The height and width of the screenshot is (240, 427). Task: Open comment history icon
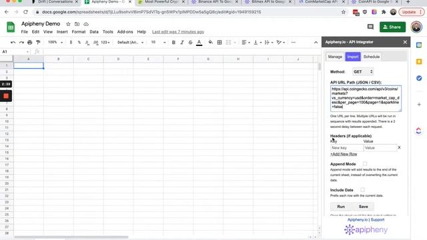click(370, 27)
